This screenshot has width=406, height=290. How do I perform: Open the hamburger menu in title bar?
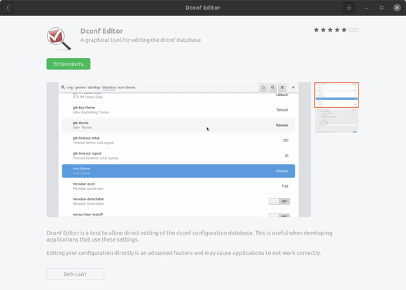pyautogui.click(x=349, y=8)
